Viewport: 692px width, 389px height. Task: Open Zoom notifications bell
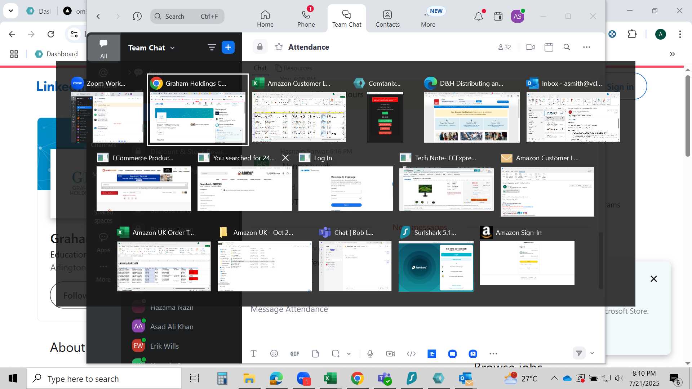coord(479,16)
